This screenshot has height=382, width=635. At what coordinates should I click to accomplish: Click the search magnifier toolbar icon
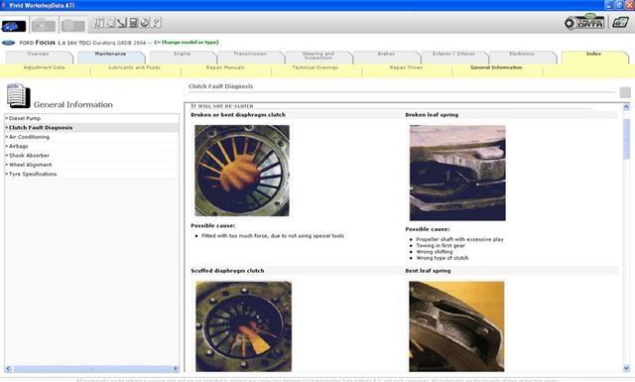pos(110,22)
